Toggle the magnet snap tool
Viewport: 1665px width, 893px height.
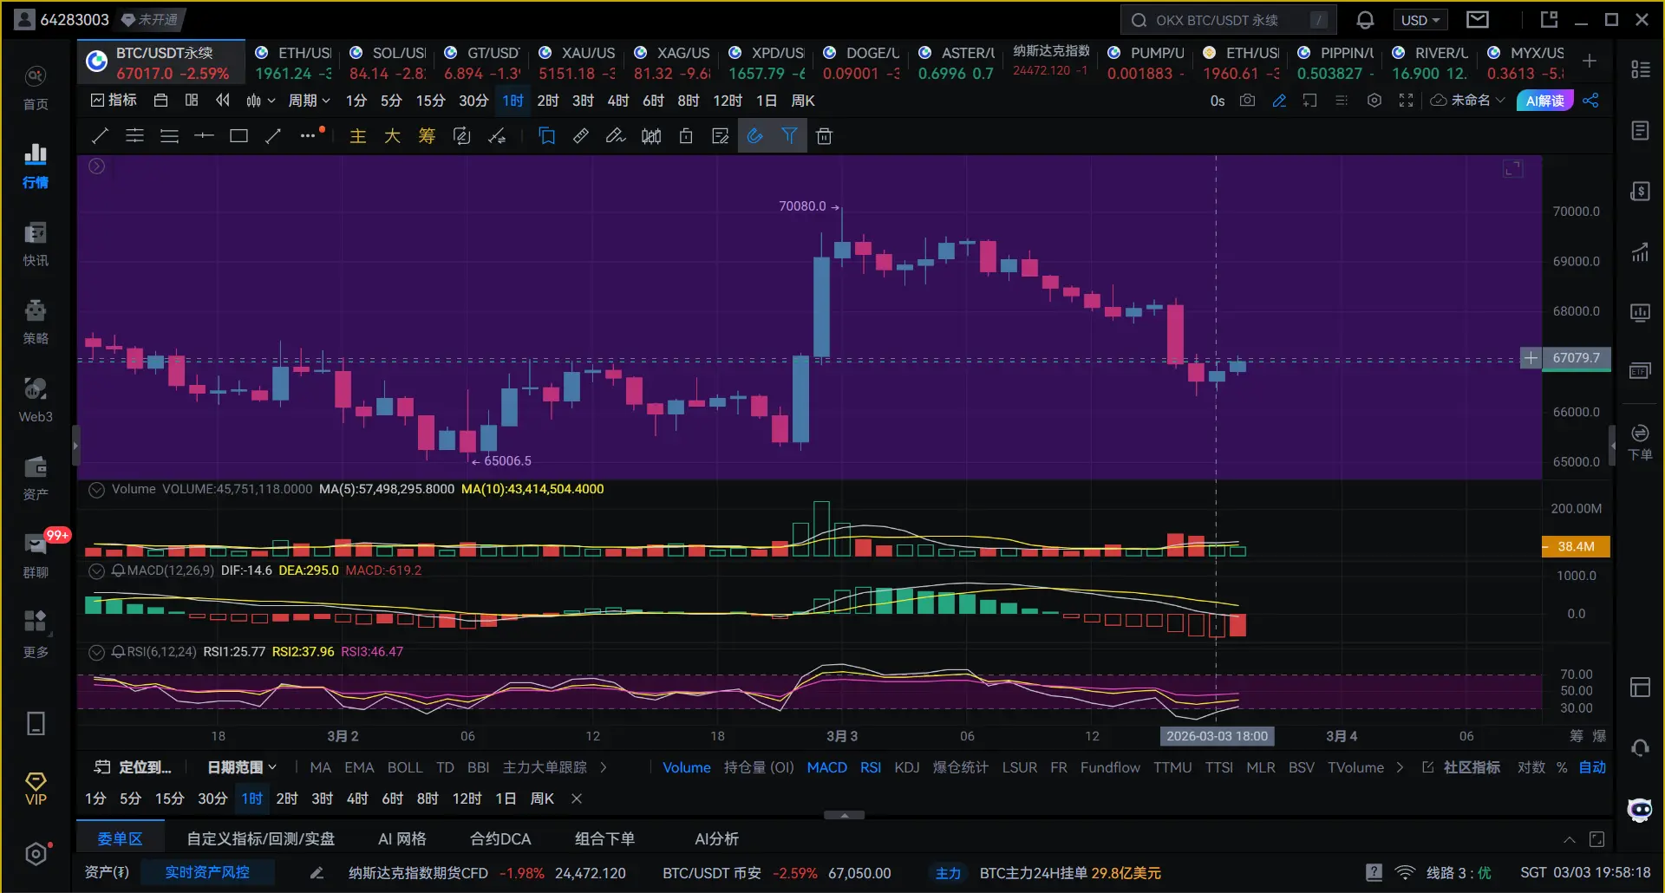pos(755,136)
